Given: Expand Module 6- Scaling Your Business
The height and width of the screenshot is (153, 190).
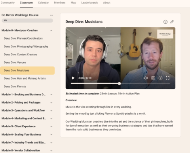Looking at the screenshot, I should pyautogui.click(x=51, y=134).
